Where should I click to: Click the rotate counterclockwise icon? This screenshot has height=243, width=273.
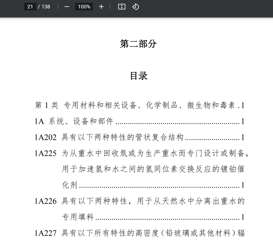click(135, 7)
